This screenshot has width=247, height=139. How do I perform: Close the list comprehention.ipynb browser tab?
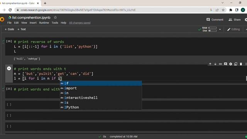(x=38, y=3)
